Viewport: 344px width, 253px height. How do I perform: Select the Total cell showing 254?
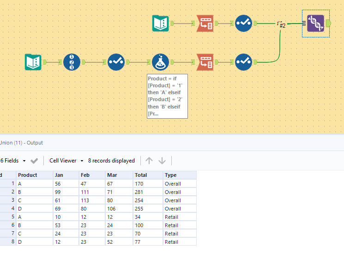coord(148,200)
